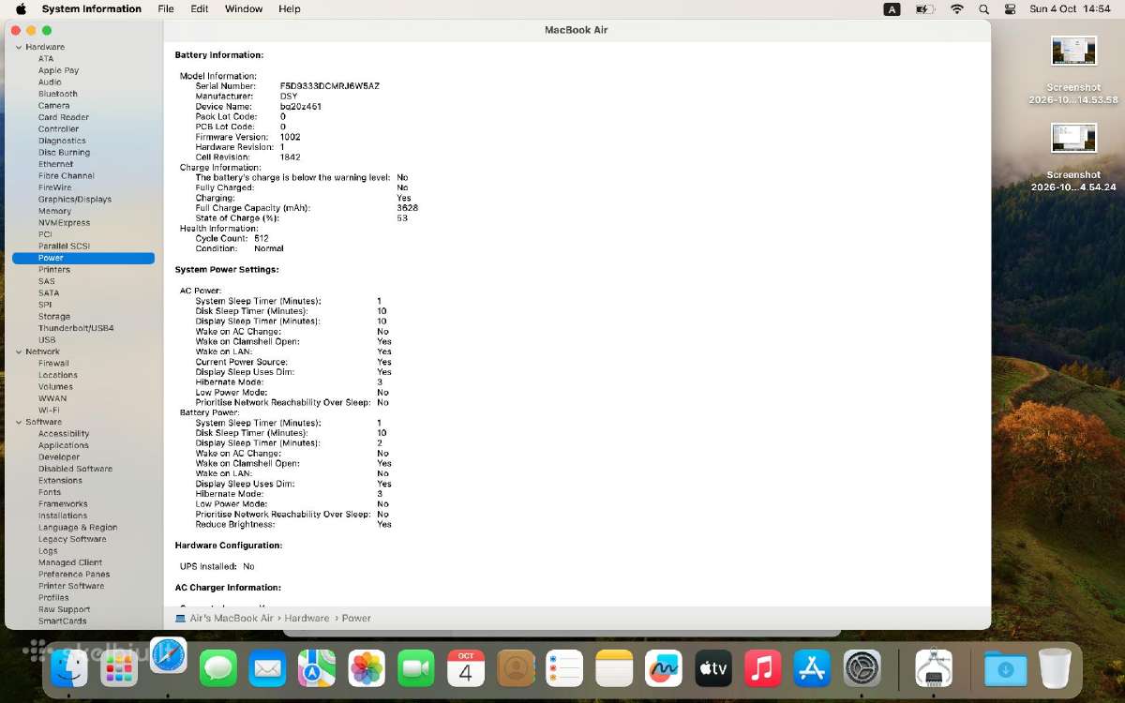This screenshot has width=1125, height=703.
Task: Click 'Power' in the bottom path bar
Action: coord(356,618)
